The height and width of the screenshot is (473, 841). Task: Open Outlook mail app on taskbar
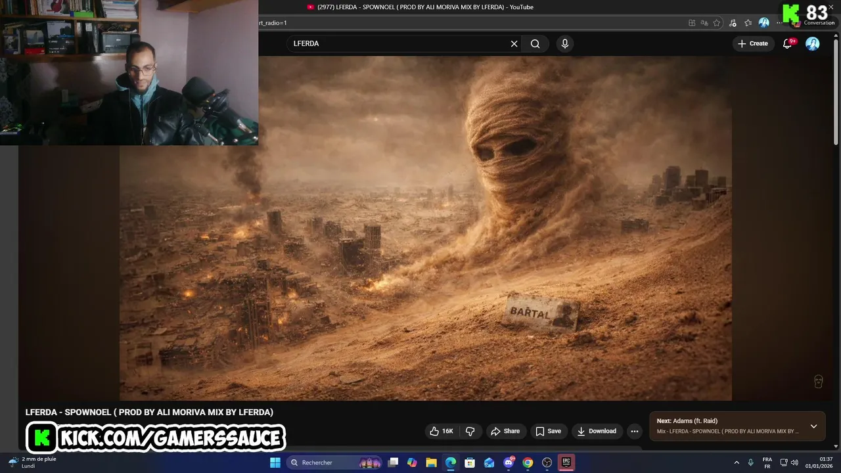pos(489,462)
